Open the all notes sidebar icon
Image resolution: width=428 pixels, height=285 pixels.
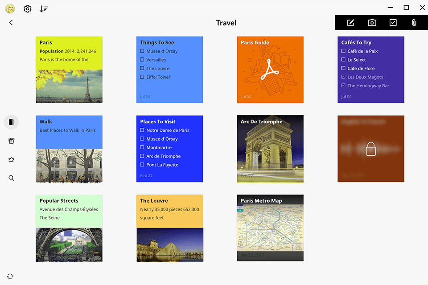tap(11, 141)
